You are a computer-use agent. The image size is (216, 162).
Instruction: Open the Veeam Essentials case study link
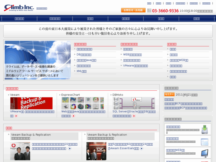130,146
